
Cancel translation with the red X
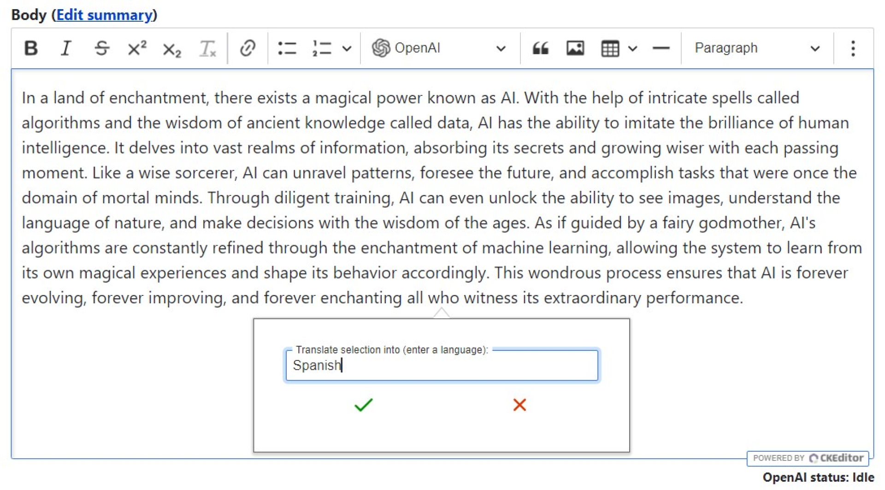click(x=519, y=405)
